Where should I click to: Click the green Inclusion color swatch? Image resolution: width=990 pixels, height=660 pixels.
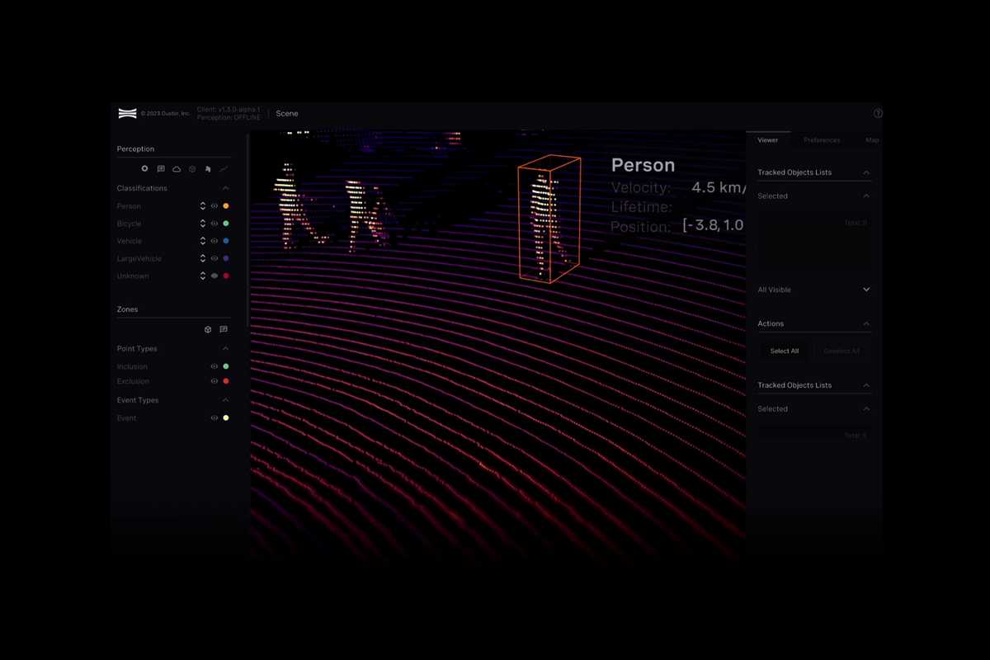[x=226, y=366]
